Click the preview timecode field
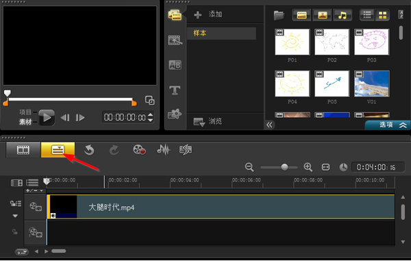411x261 pixels. [x=125, y=117]
